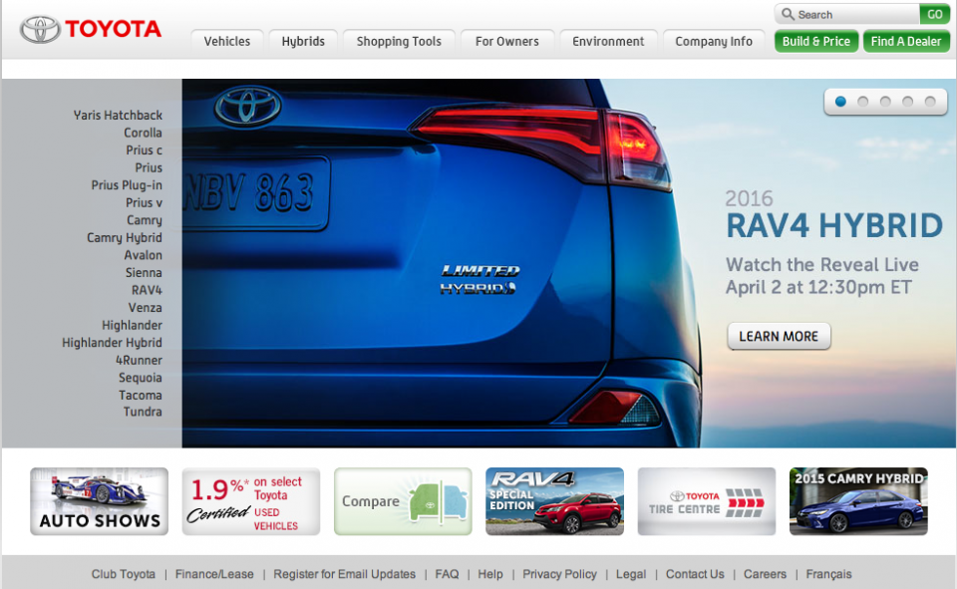The height and width of the screenshot is (589, 957).
Task: Select the first carousel slide dot
Action: (x=840, y=102)
